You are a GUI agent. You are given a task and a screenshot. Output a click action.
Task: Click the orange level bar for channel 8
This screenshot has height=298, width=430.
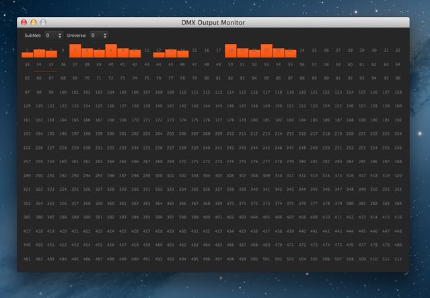(x=111, y=51)
